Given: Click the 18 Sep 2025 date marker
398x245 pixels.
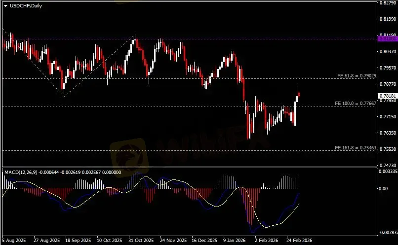Looking at the screenshot, I should [x=77, y=241].
